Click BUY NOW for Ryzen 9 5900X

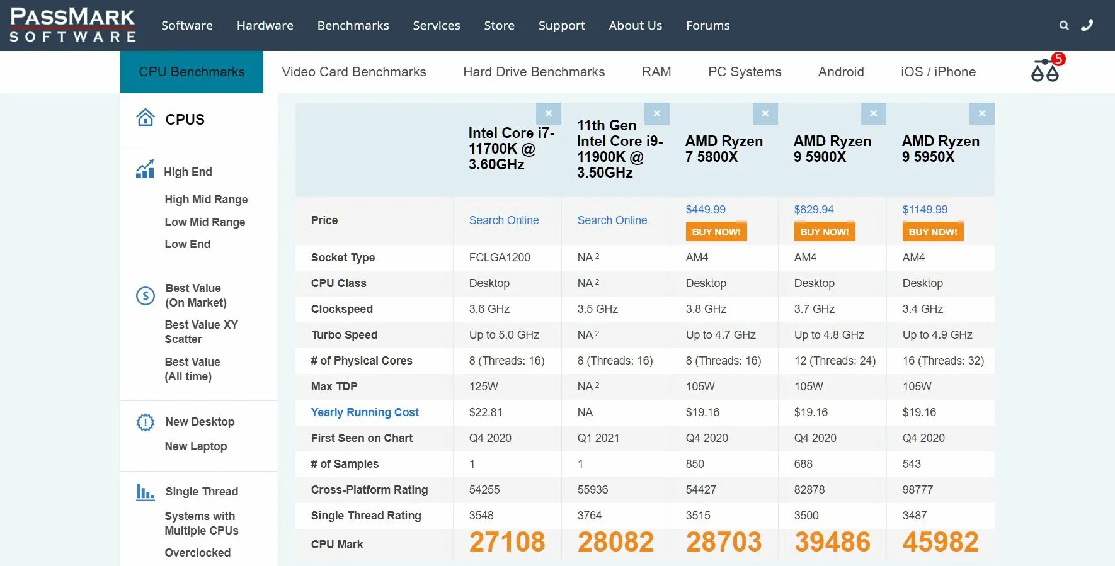pyautogui.click(x=825, y=232)
